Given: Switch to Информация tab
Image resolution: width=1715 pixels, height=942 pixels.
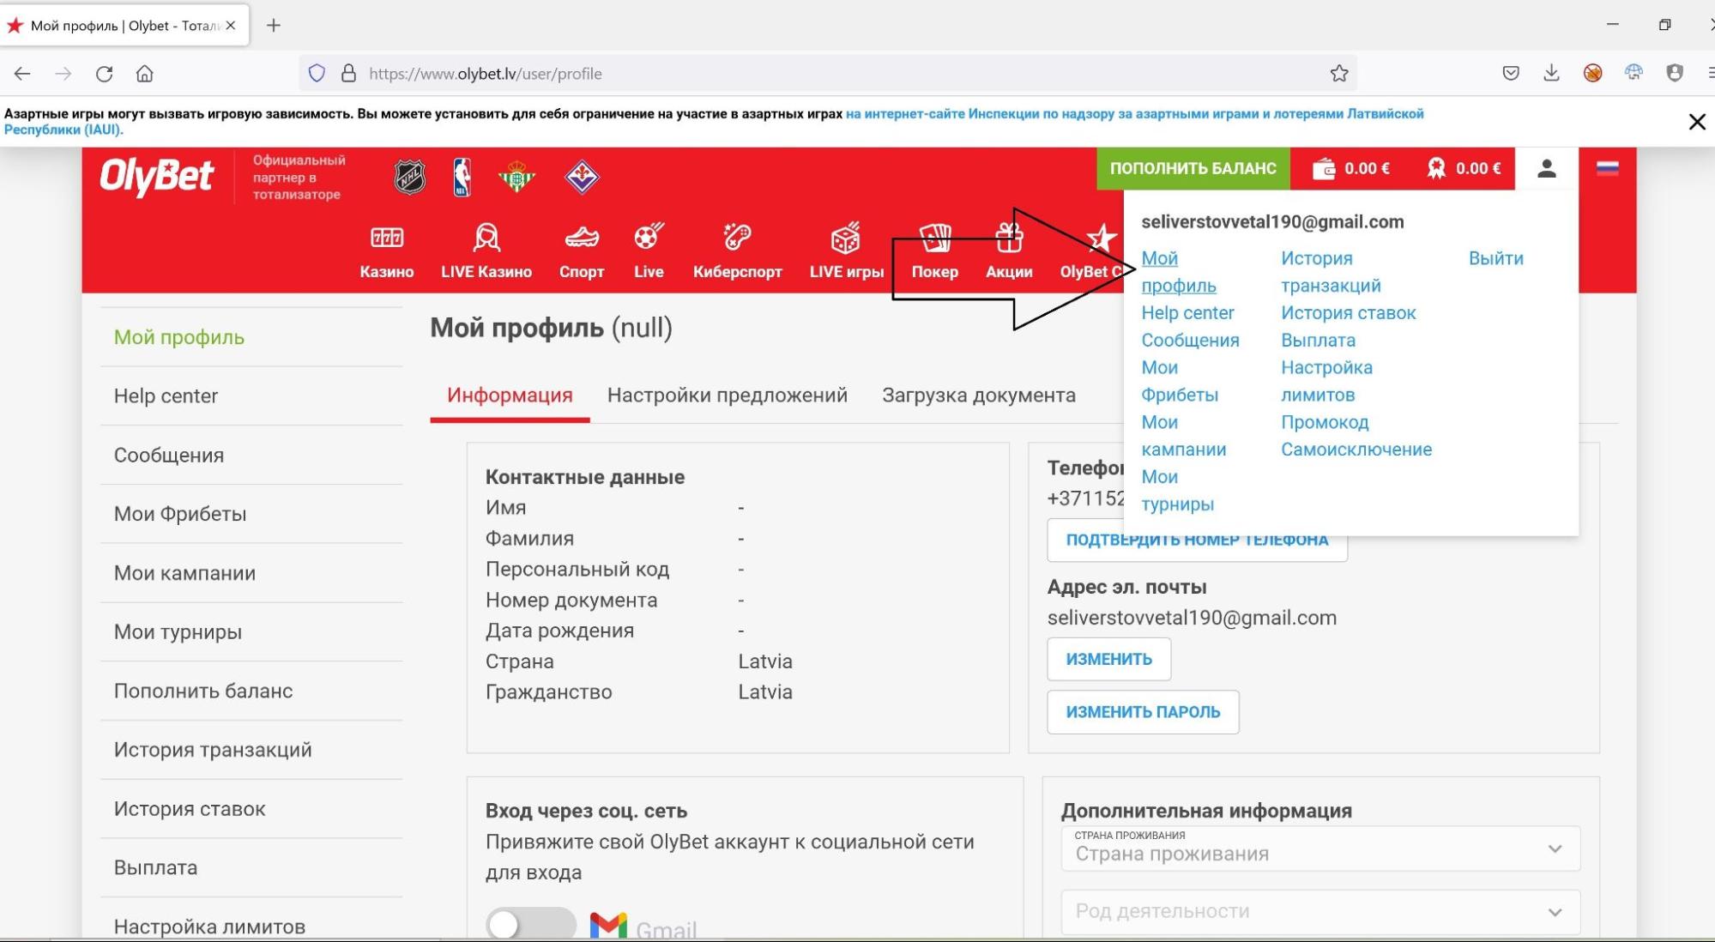Looking at the screenshot, I should click(x=510, y=396).
